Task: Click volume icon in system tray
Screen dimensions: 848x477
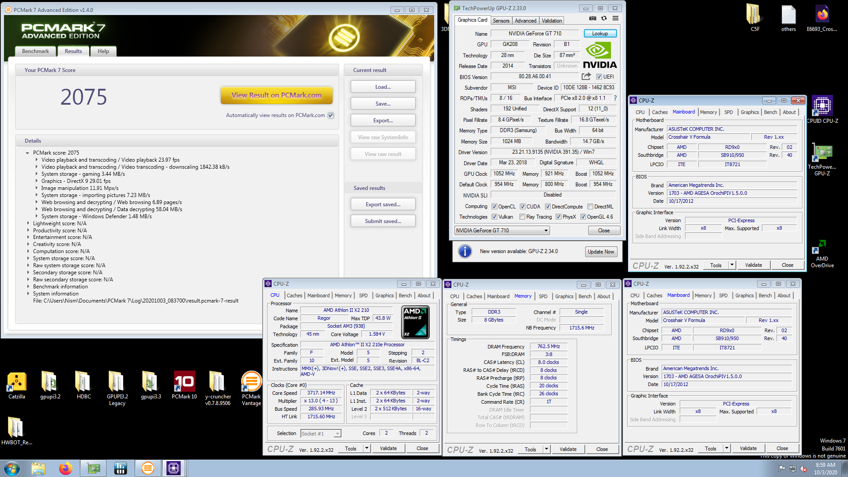Action: click(804, 469)
